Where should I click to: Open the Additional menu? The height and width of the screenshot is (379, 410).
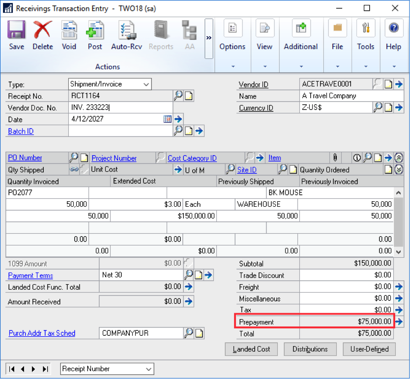click(300, 66)
